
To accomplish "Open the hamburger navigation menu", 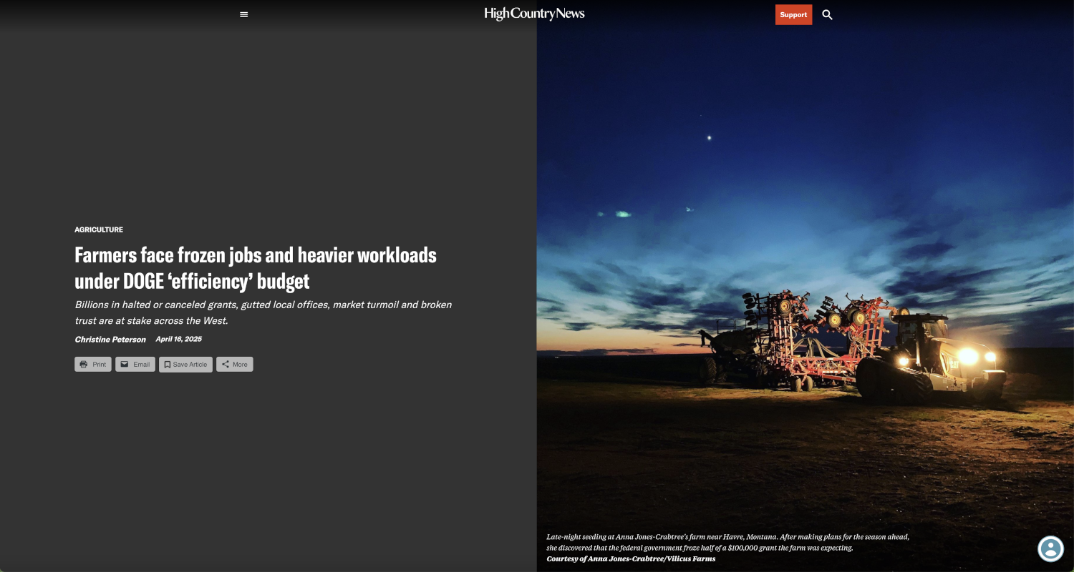I will [x=243, y=14].
